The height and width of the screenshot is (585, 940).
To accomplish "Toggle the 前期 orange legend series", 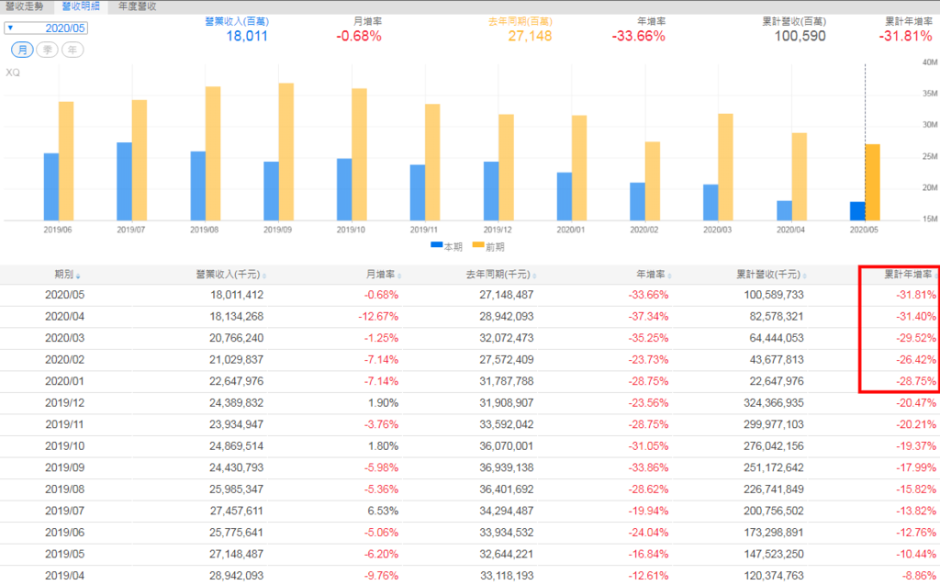I will [488, 247].
